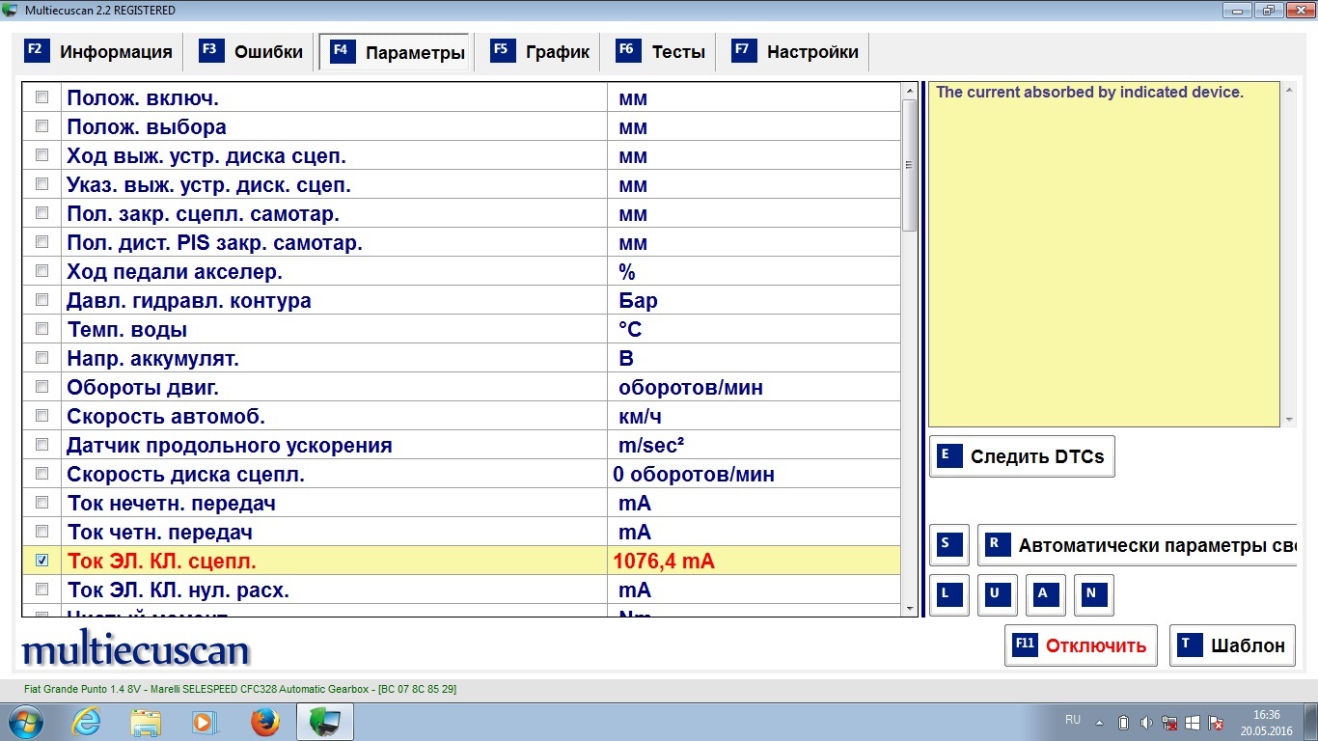The width and height of the screenshot is (1318, 741).
Task: Open the Настройки tab
Action: (797, 52)
